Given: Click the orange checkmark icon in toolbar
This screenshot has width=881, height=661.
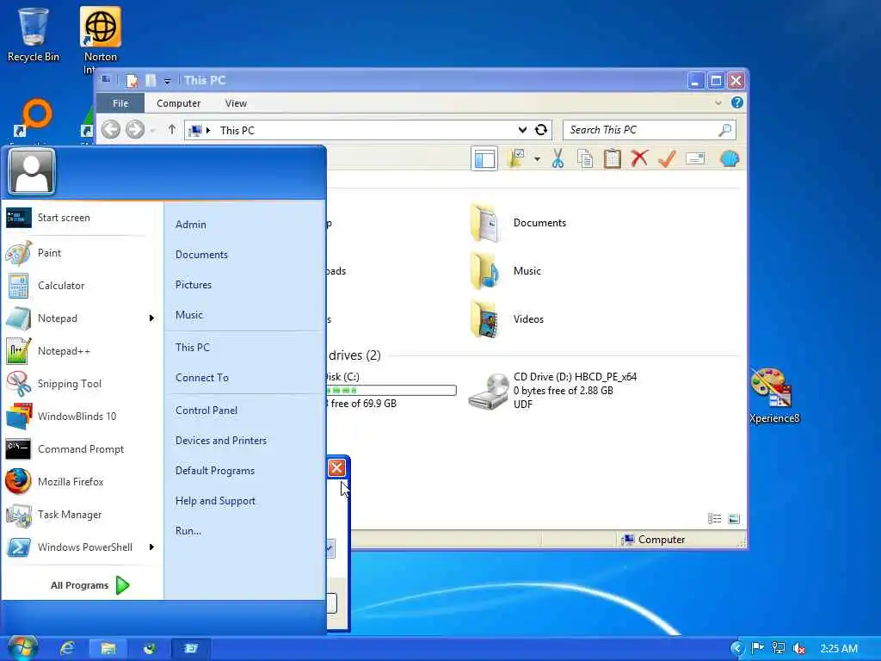Looking at the screenshot, I should tap(667, 159).
